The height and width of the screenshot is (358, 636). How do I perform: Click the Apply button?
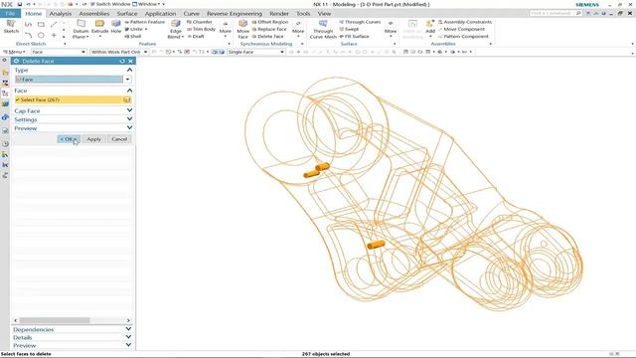(x=93, y=139)
